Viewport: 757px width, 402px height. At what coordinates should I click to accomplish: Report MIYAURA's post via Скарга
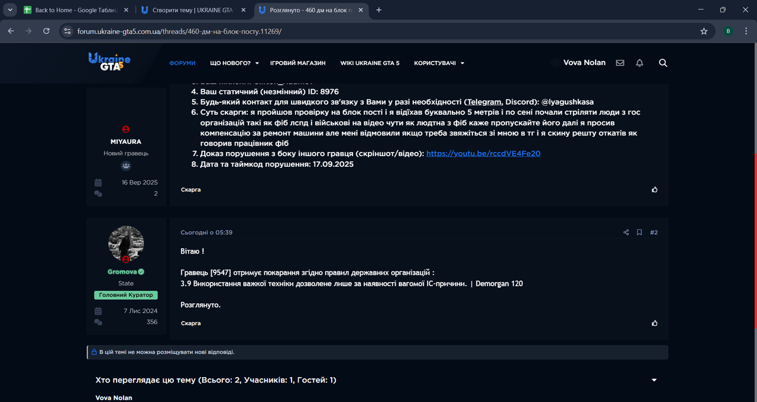(190, 190)
